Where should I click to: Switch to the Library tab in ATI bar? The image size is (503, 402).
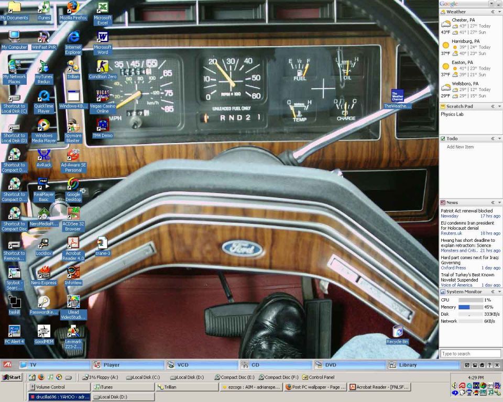click(x=423, y=365)
